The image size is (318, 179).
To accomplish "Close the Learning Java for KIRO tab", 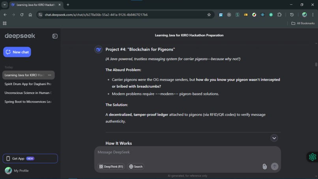I will [x=60, y=5].
